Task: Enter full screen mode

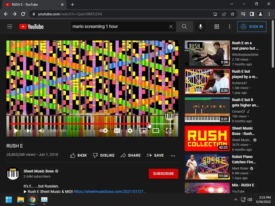Action: click(x=169, y=131)
